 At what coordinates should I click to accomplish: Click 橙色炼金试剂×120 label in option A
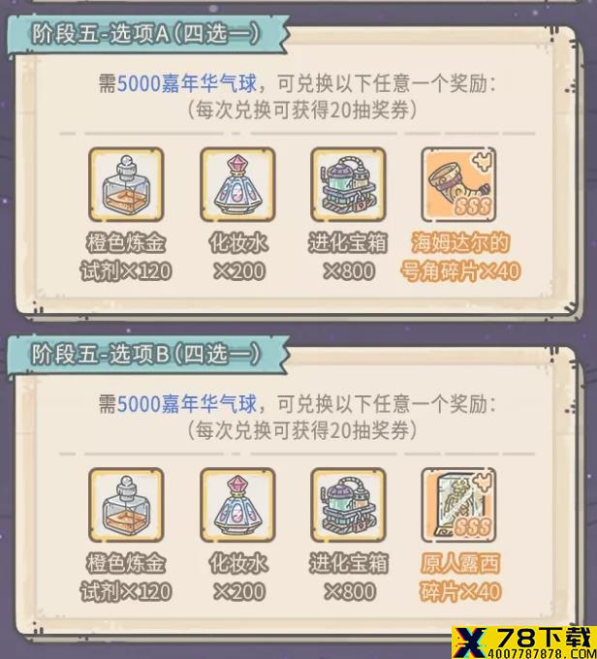coord(126,257)
